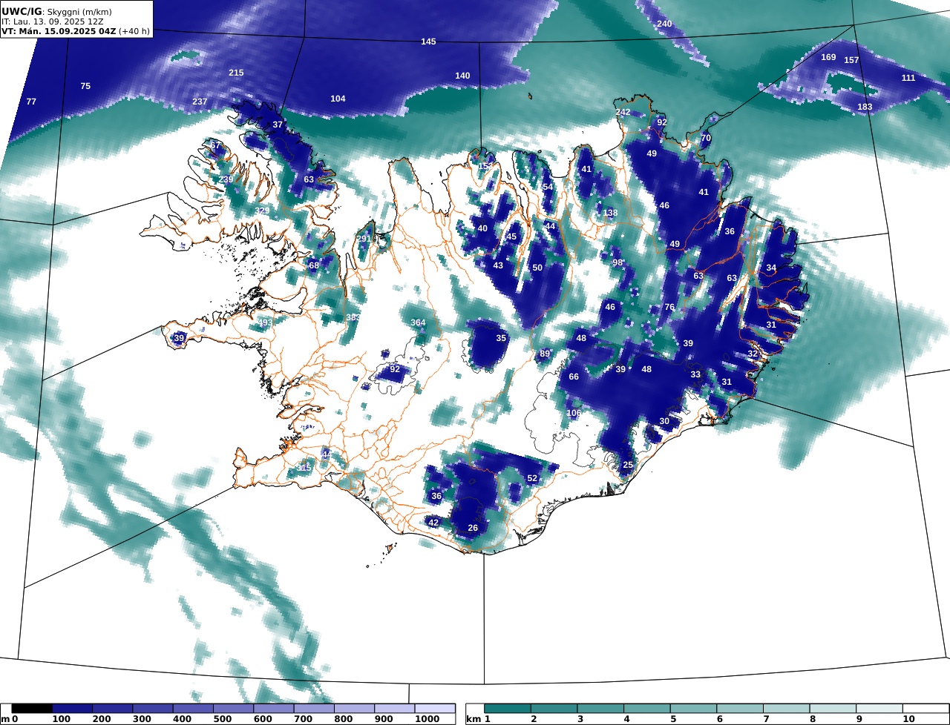Click the visibility value 493

pyautogui.click(x=265, y=322)
